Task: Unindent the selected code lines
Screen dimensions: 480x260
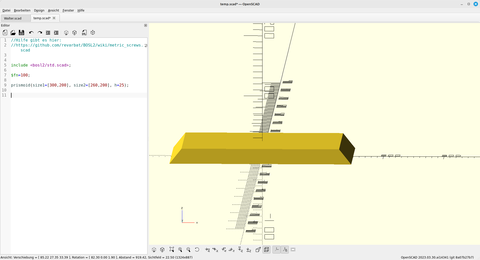Action: 48,33
